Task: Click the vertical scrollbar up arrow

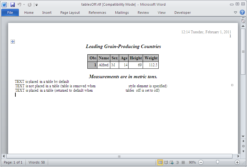Action: point(243,26)
